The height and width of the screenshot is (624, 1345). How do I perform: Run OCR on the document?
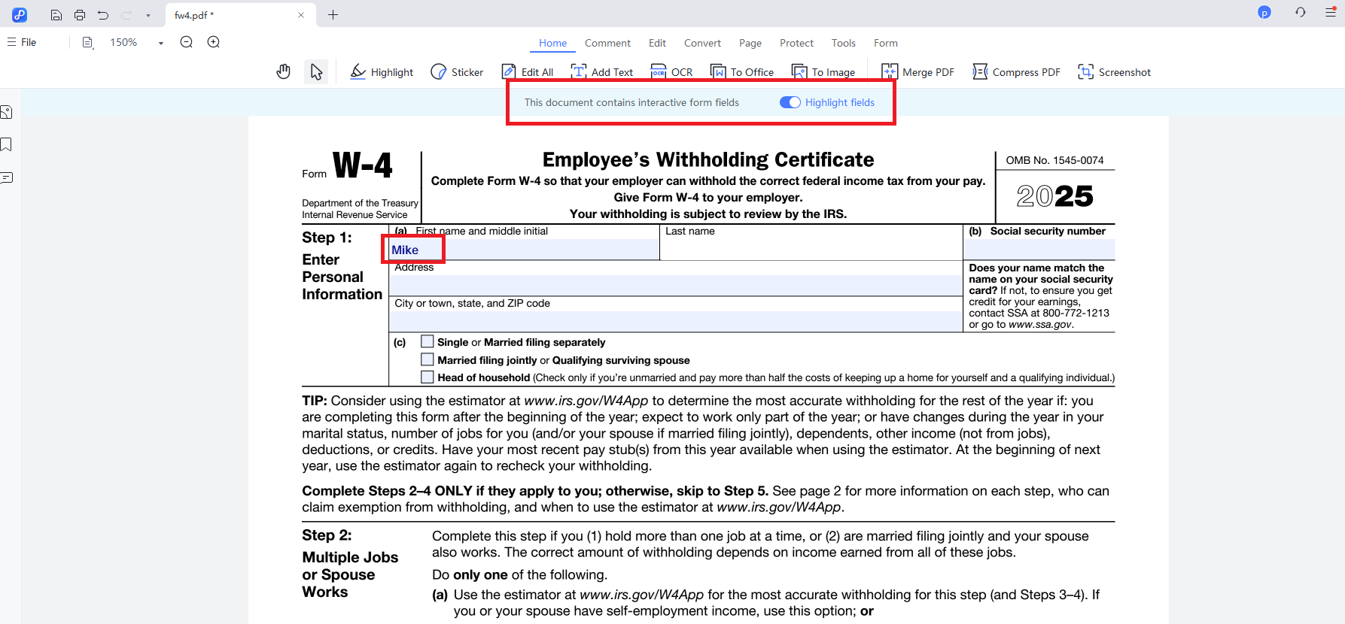click(671, 72)
